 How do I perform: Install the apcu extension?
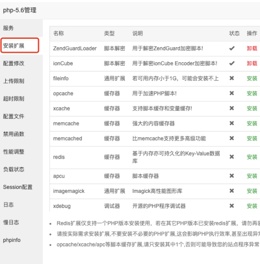252,176
